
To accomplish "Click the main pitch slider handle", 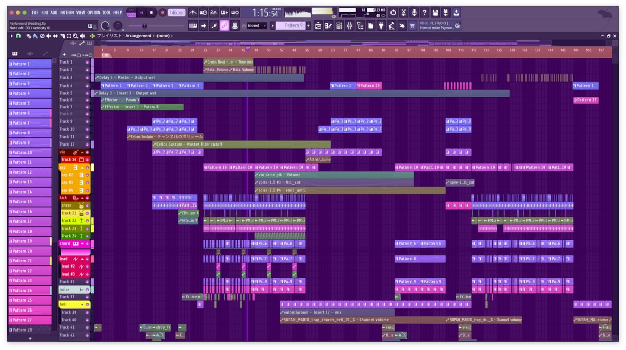I will (x=144, y=26).
